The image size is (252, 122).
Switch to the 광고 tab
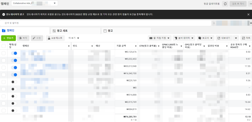[x=126, y=31]
